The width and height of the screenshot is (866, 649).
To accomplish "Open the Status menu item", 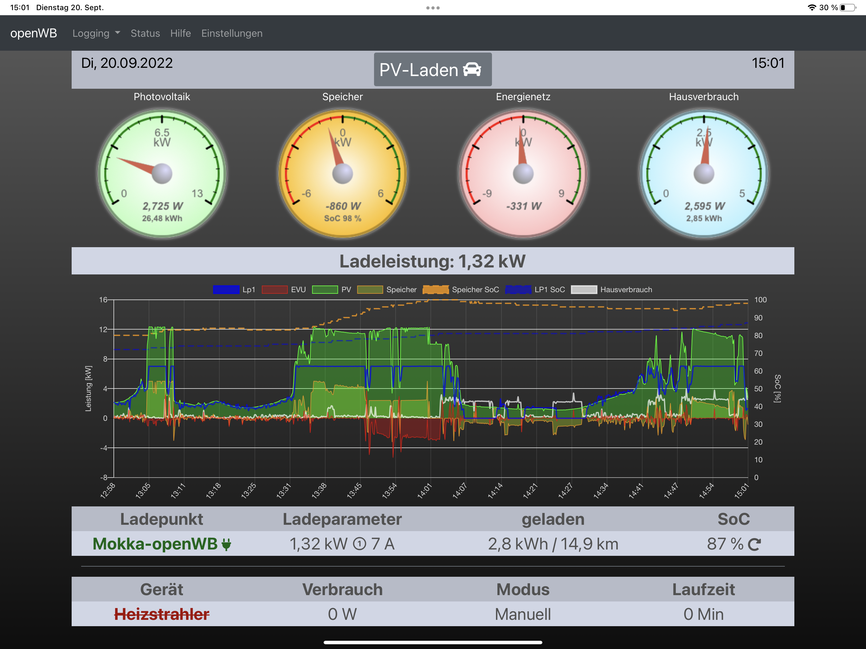I will (145, 33).
